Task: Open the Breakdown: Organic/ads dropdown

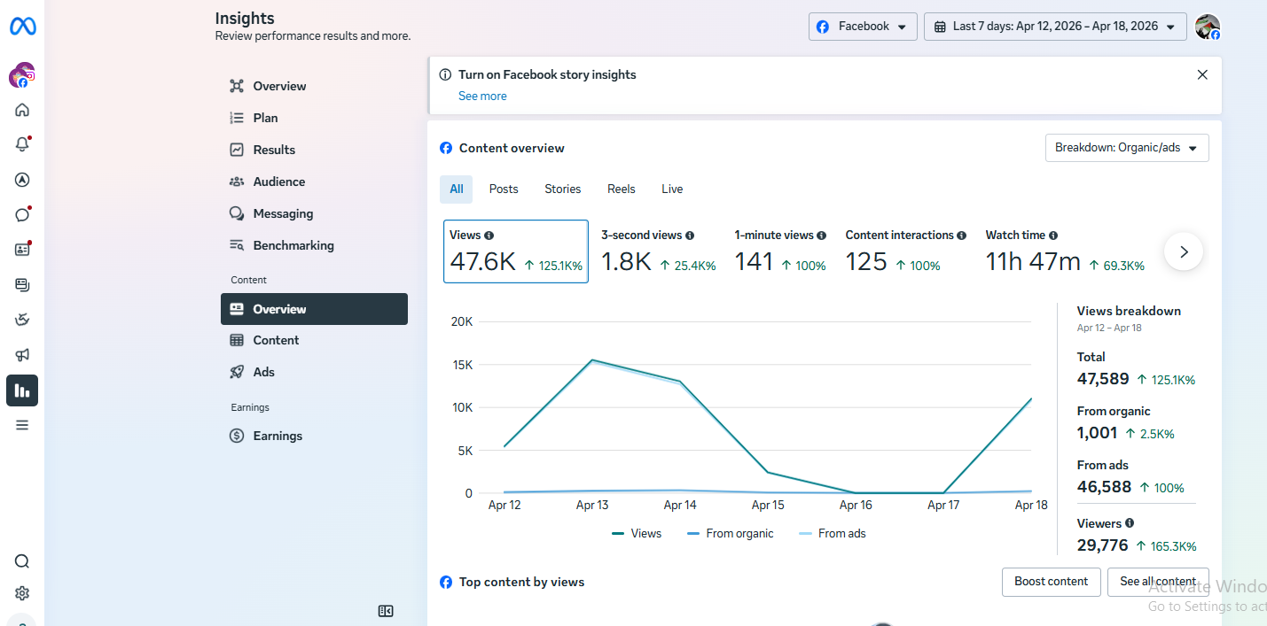Action: pos(1127,148)
